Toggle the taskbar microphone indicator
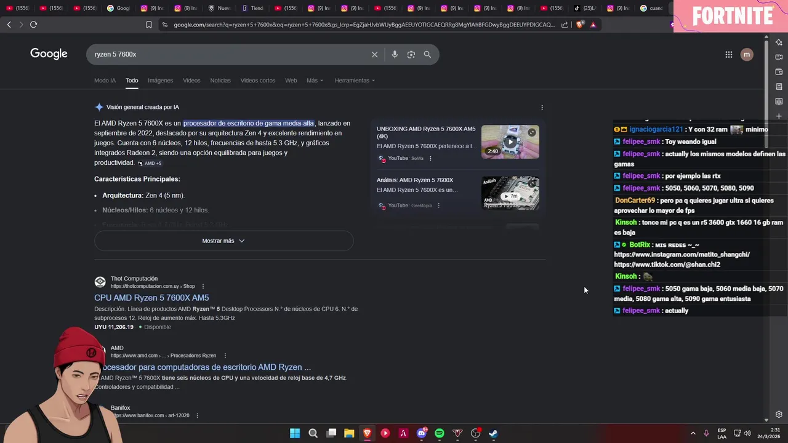Viewport: 788px width, 443px height. 706,433
